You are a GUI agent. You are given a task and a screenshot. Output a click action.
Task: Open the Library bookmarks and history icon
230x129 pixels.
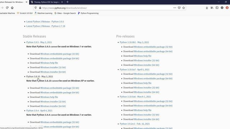point(212,8)
